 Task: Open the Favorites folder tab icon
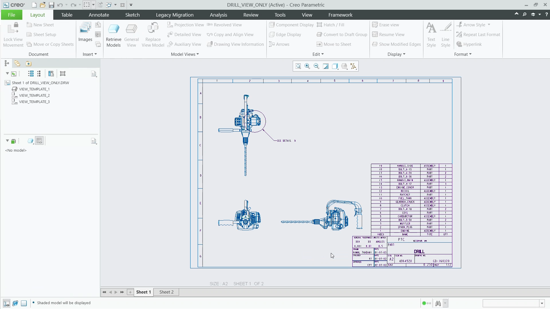(x=28, y=64)
